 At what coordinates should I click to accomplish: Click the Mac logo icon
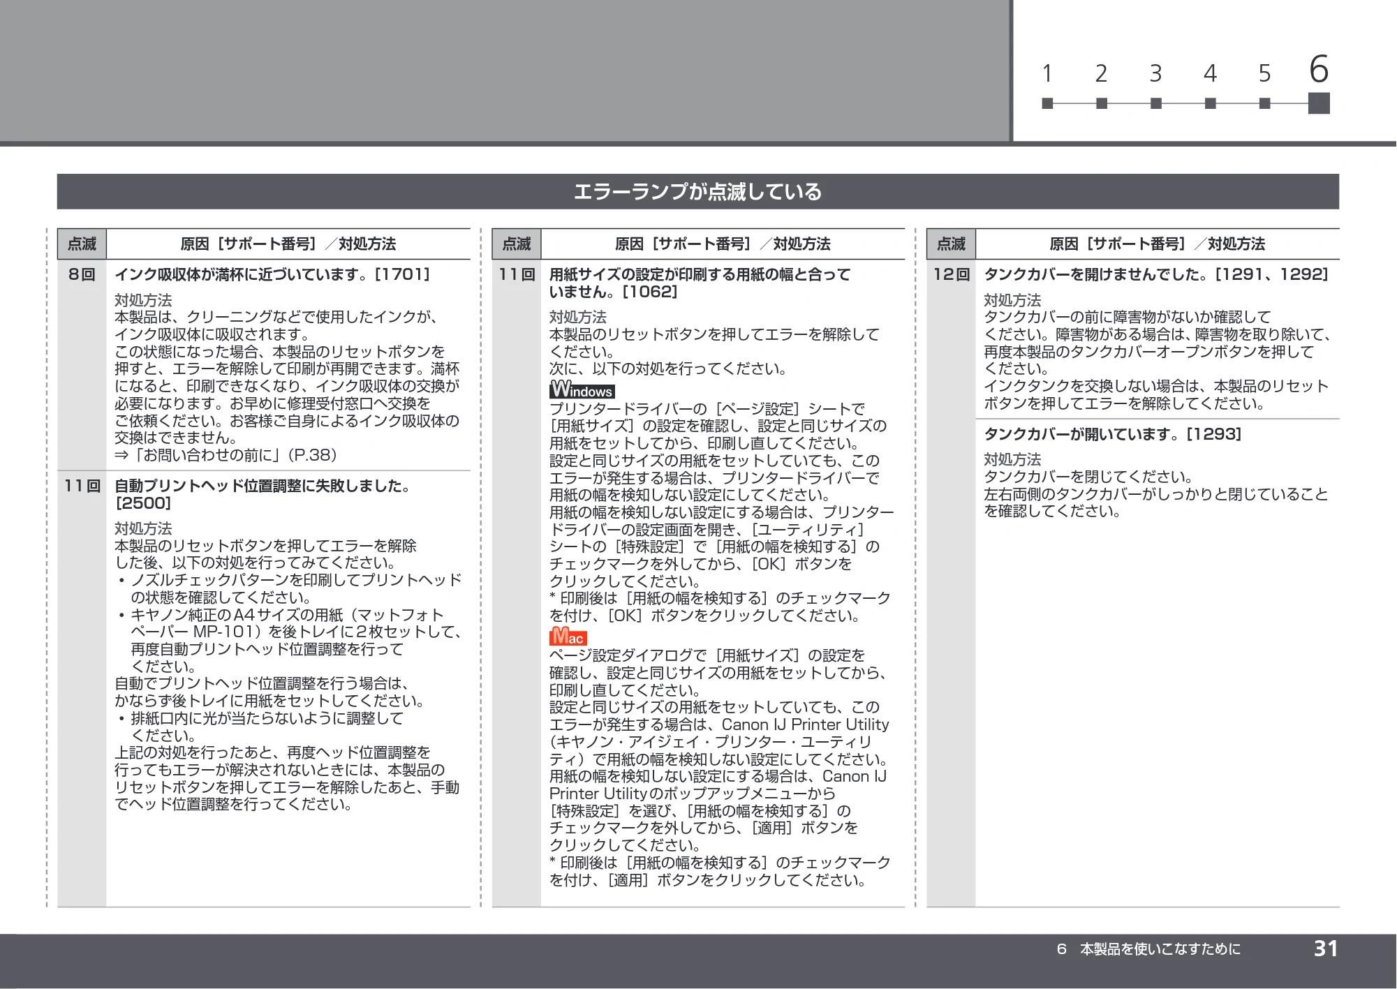click(568, 637)
